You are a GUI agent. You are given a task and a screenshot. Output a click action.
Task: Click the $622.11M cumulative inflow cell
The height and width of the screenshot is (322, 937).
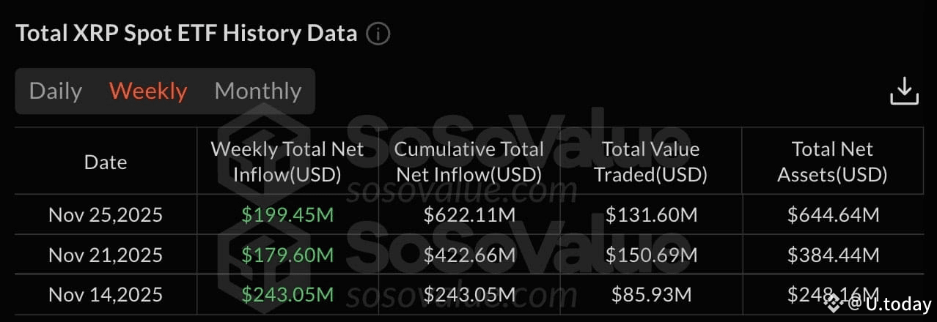coord(469,215)
